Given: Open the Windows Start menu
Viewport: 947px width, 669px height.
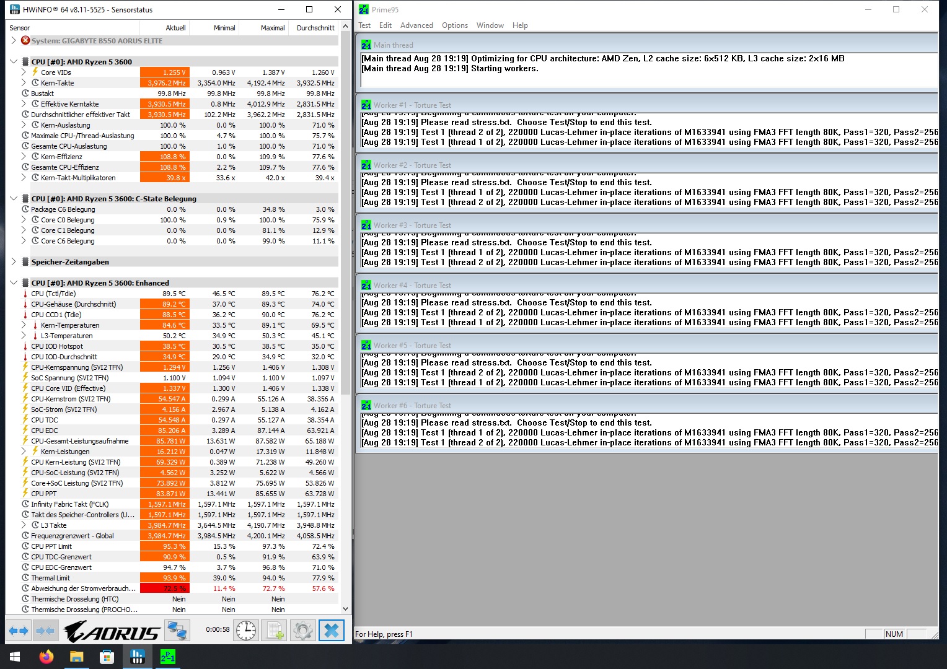Looking at the screenshot, I should (x=15, y=657).
